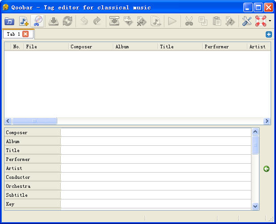
Task: Click the Title input field
Action: tap(156, 150)
